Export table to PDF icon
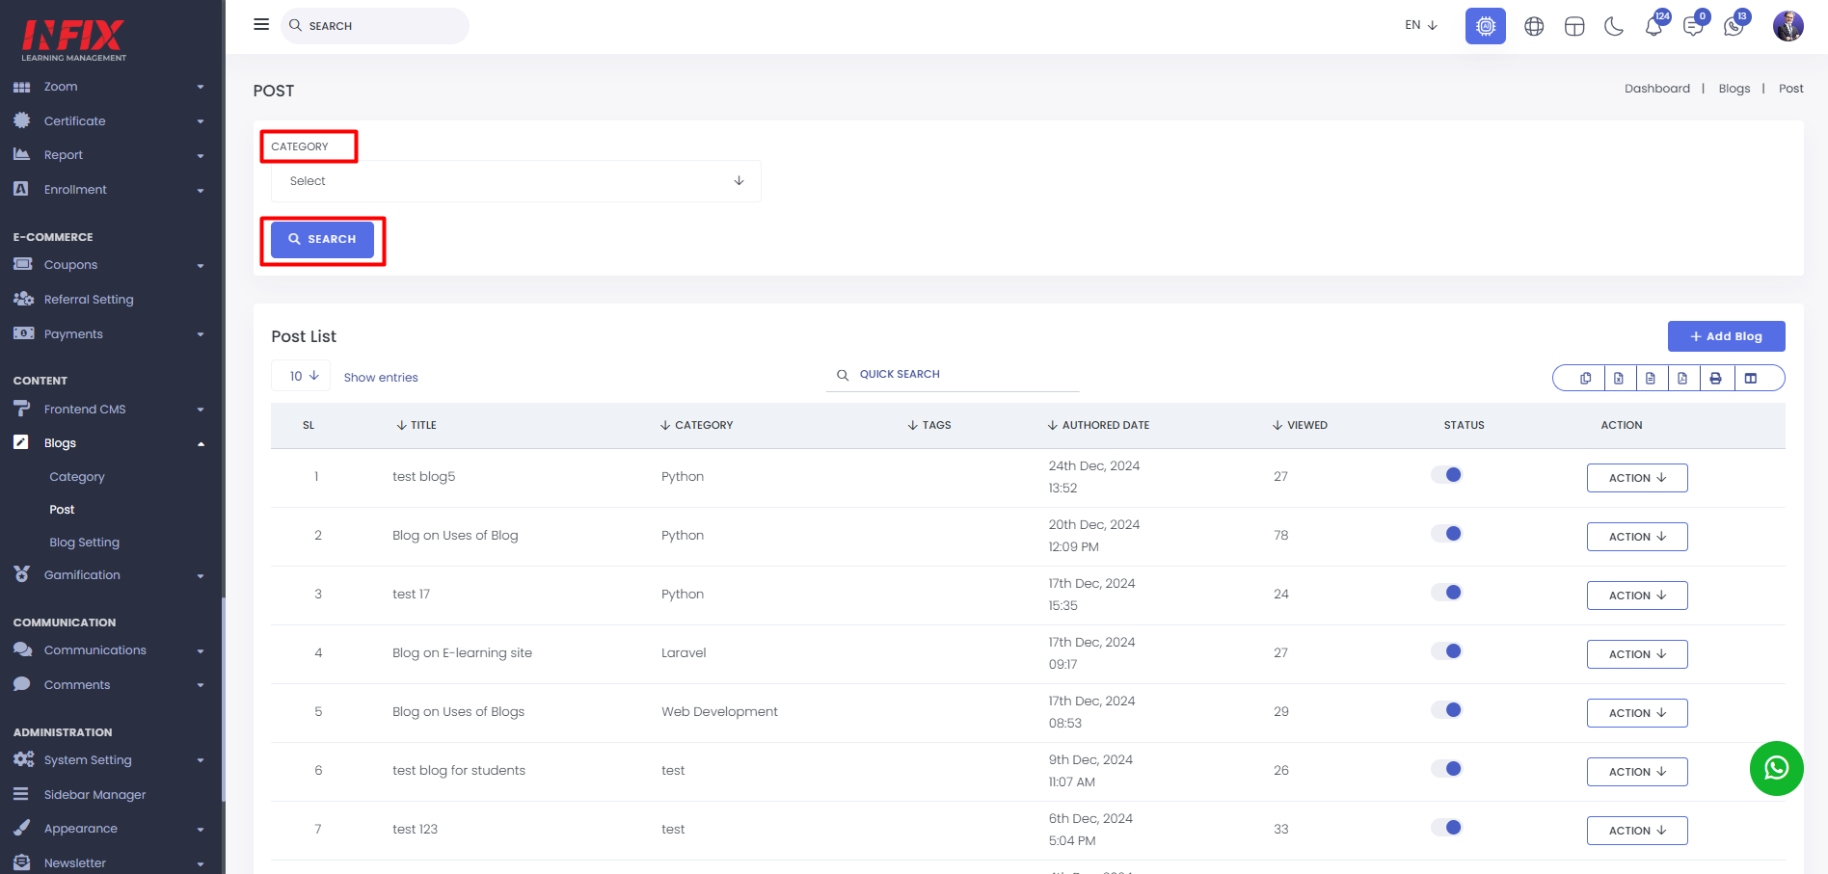Image resolution: width=1828 pixels, height=874 pixels. pos(1682,379)
